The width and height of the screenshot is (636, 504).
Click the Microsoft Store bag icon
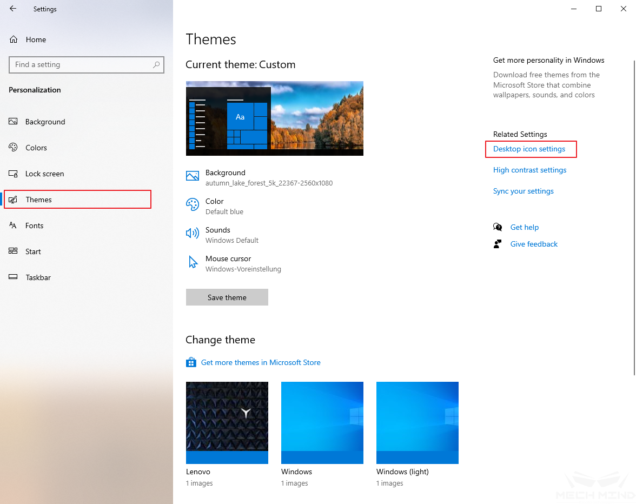(191, 362)
